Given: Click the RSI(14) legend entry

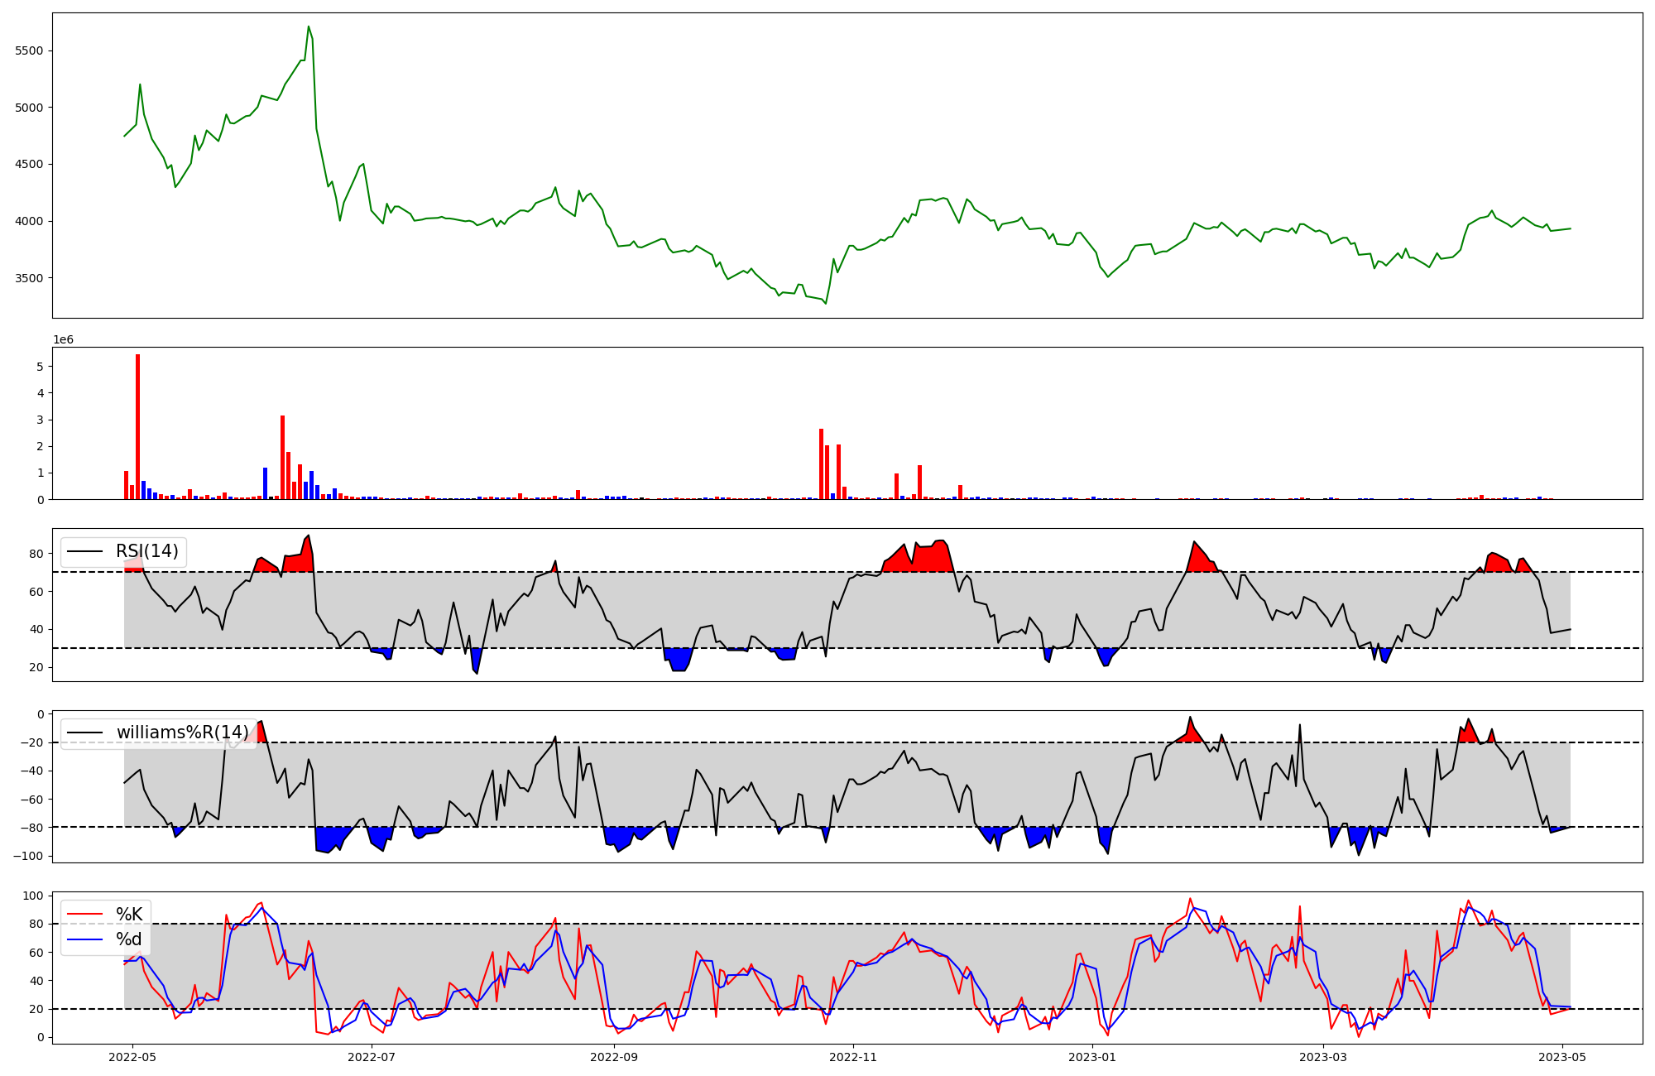Looking at the screenshot, I should (x=146, y=551).
